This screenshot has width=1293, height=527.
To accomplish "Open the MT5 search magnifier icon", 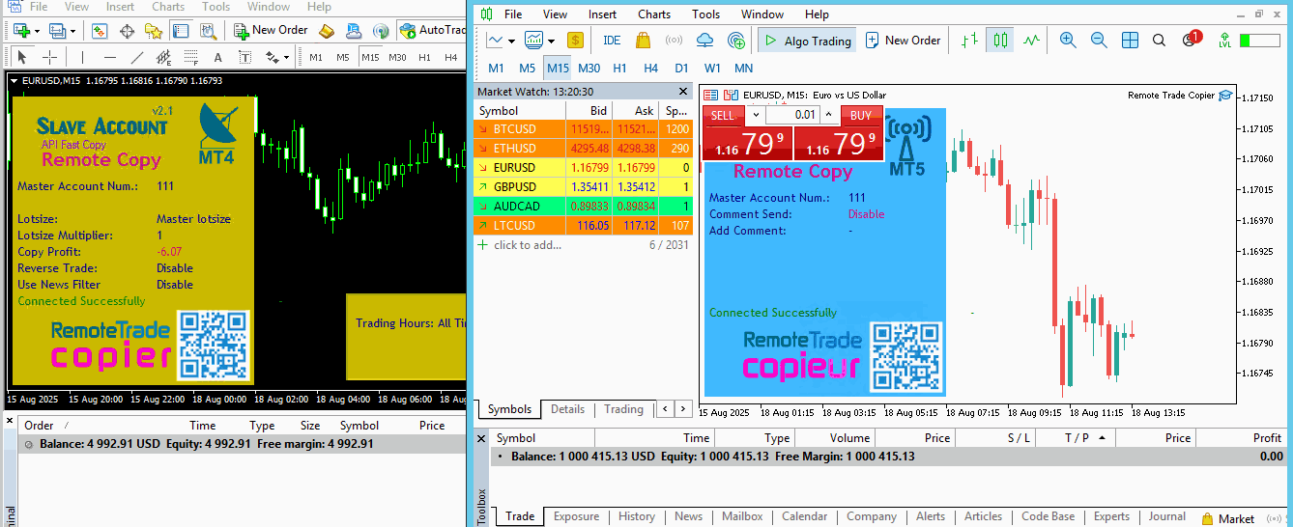I will pos(1159,41).
